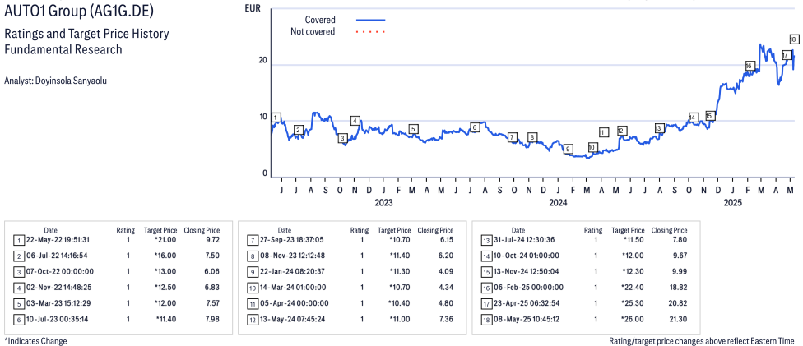
Task: Select date 10-Oct-24 01:00:00 in table
Action: pos(528,256)
